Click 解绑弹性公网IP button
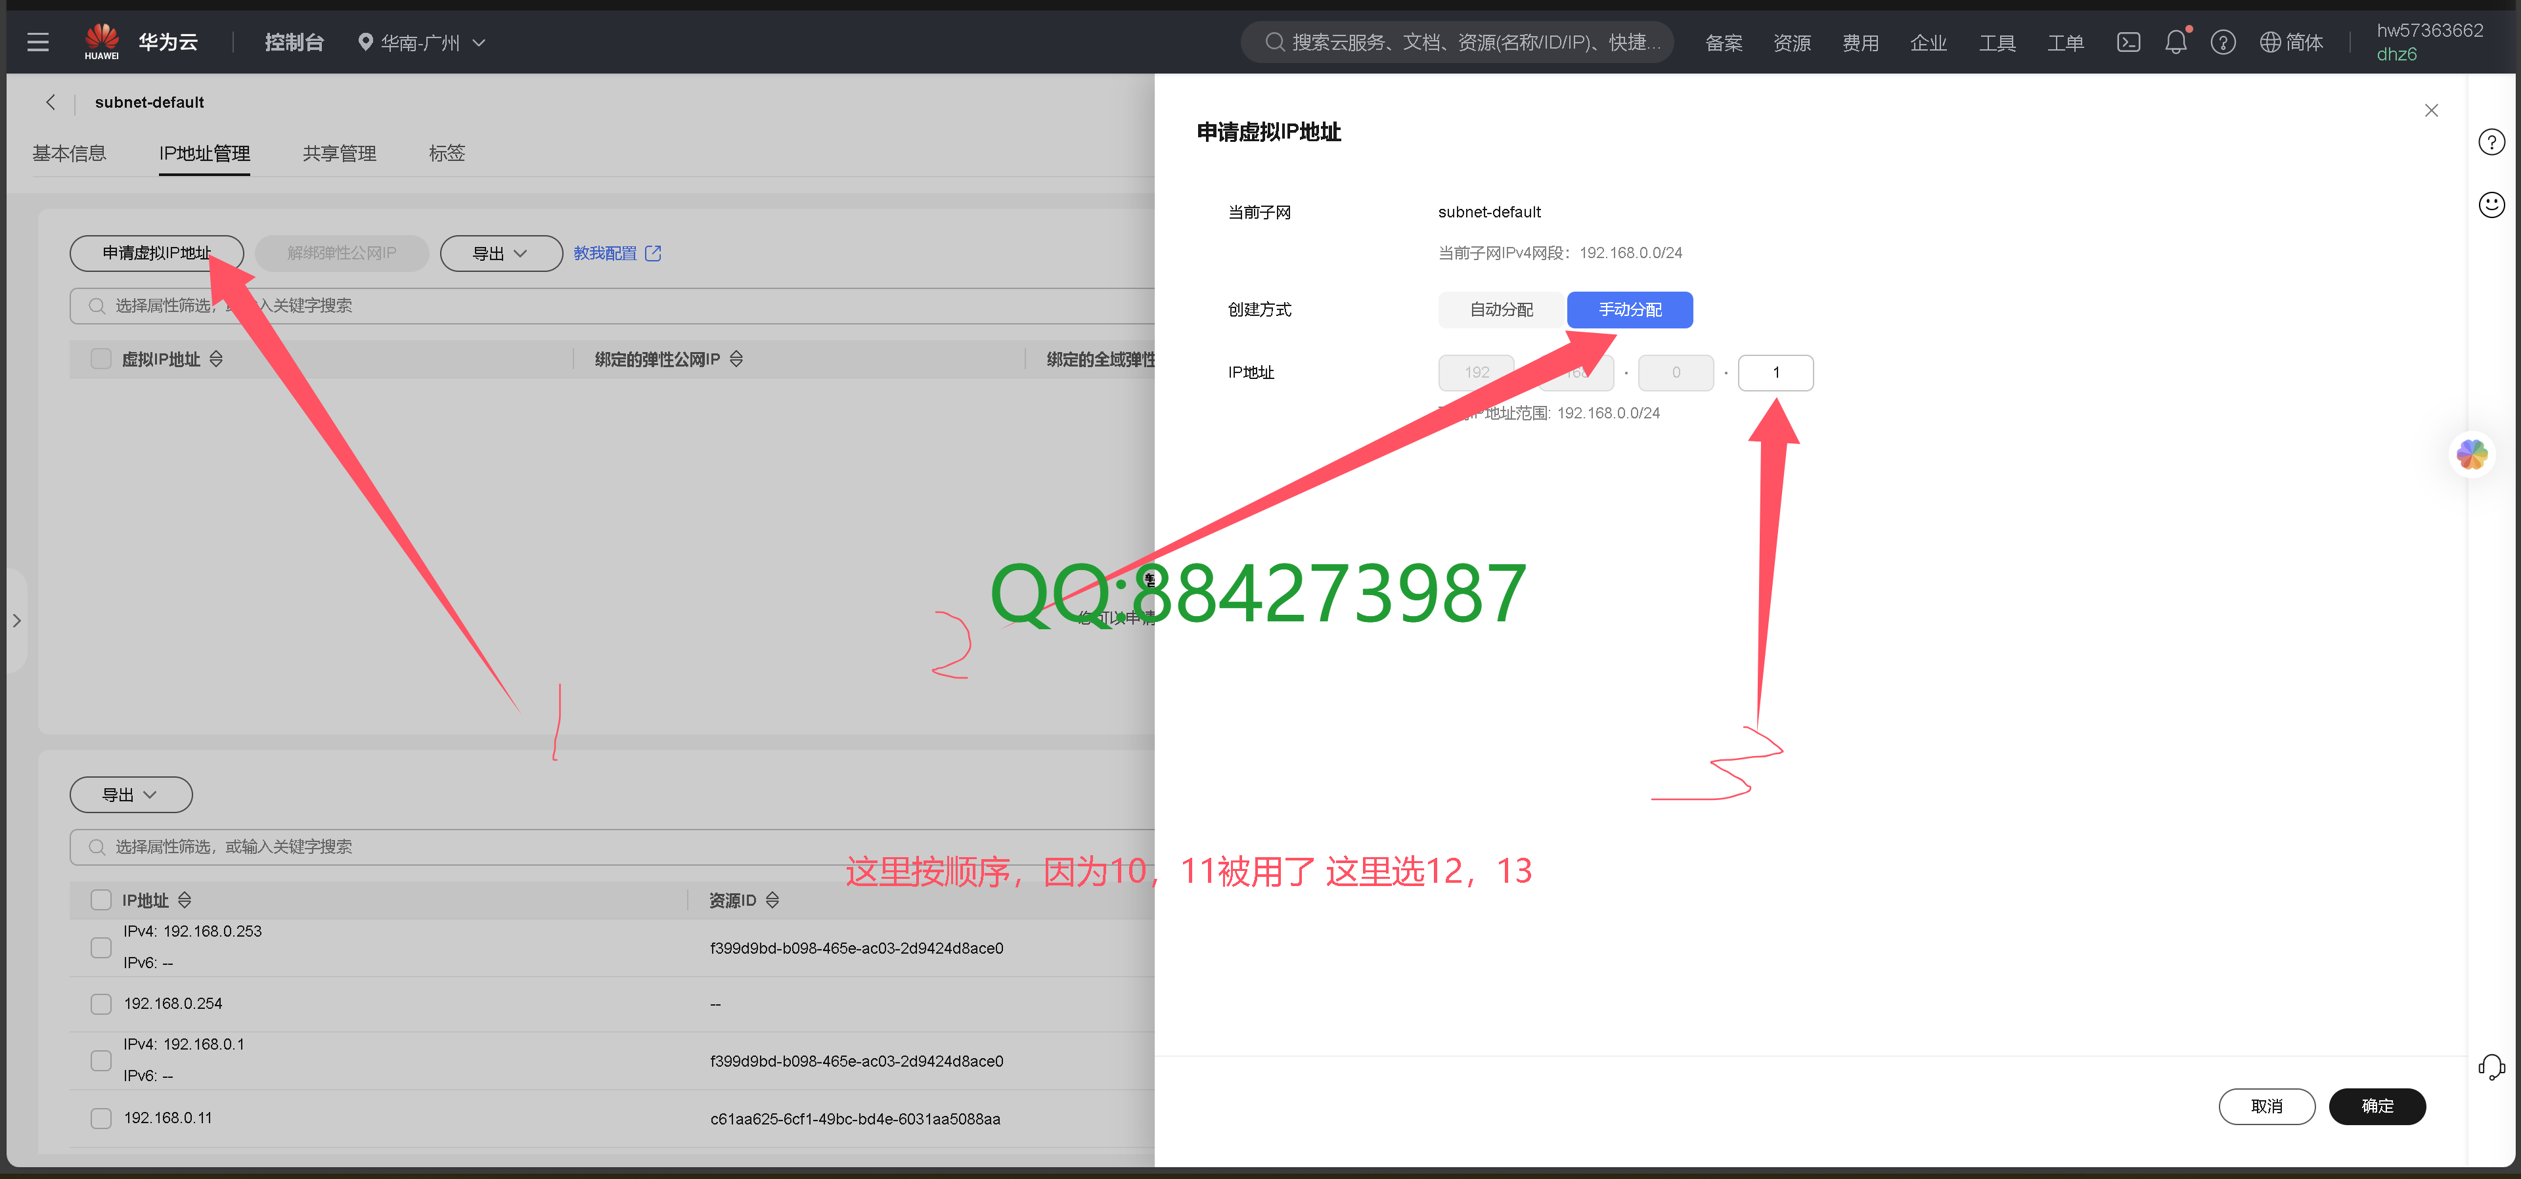 point(342,254)
